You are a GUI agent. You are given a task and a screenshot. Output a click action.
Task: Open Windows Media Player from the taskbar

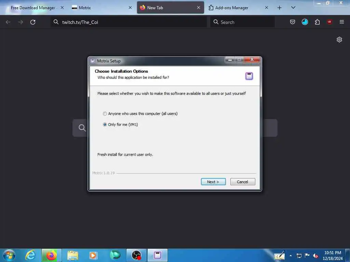[x=93, y=255]
